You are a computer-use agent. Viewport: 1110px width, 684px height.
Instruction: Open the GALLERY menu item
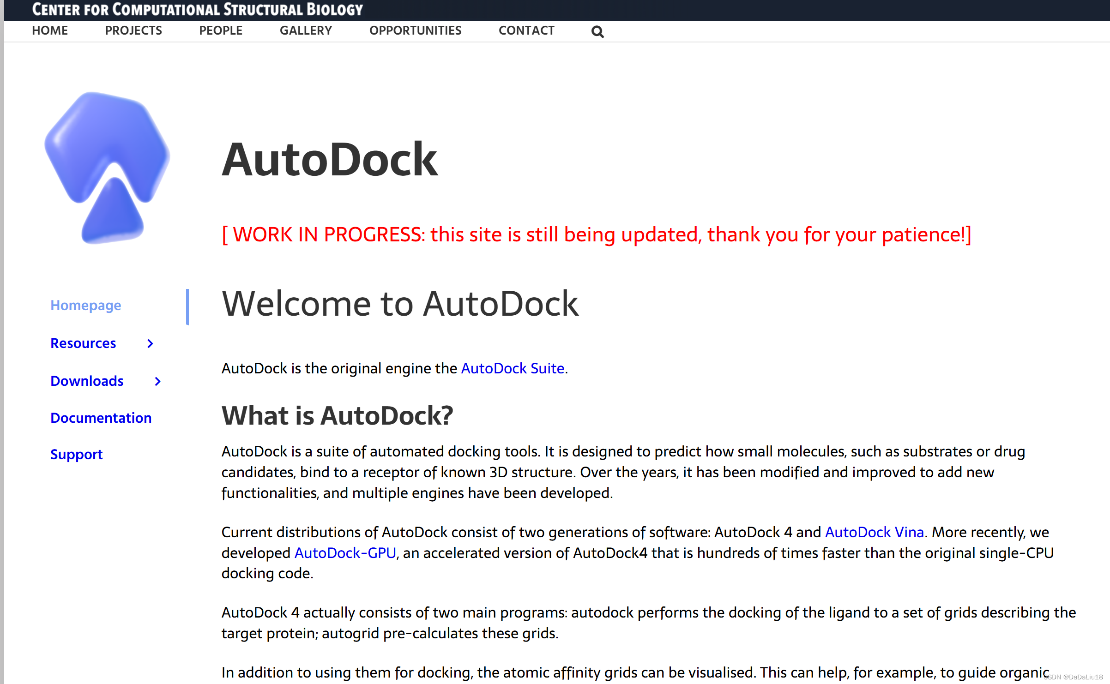[x=306, y=30]
